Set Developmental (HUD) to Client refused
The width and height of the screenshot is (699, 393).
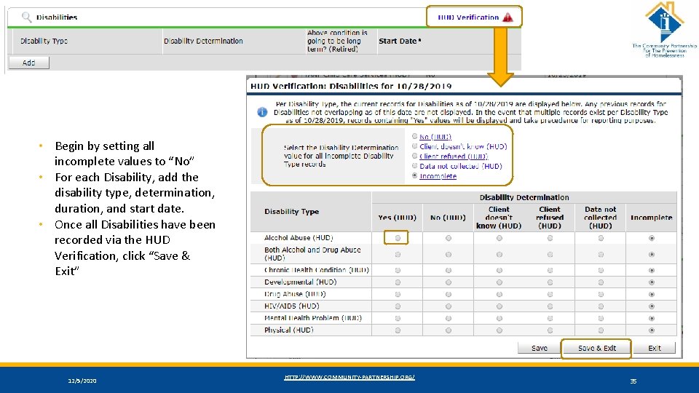point(550,282)
